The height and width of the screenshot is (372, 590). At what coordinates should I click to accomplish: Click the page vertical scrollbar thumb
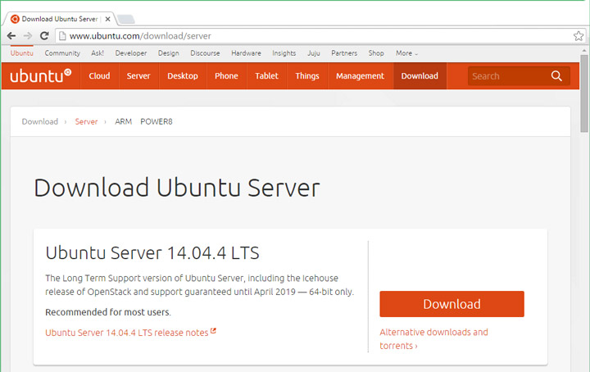tap(584, 93)
